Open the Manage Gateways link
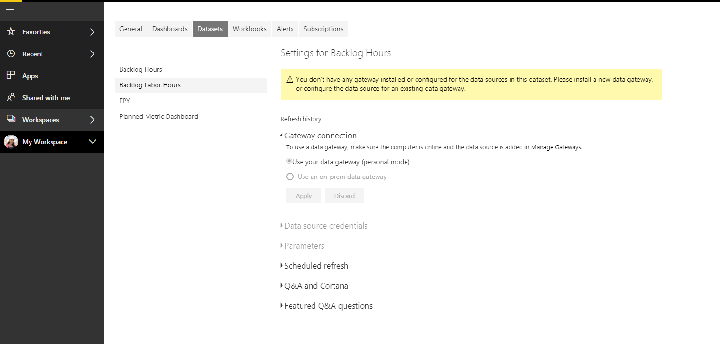 [556, 147]
